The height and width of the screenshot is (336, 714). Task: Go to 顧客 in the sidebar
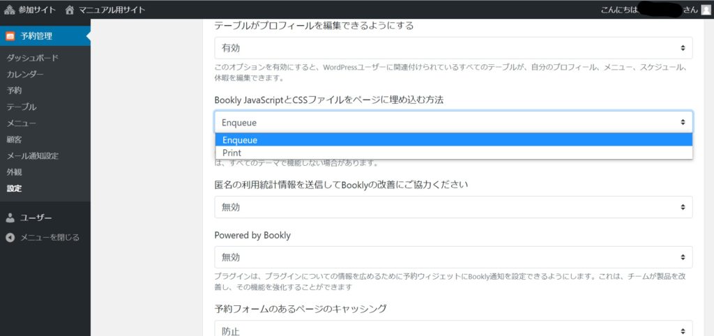(15, 139)
